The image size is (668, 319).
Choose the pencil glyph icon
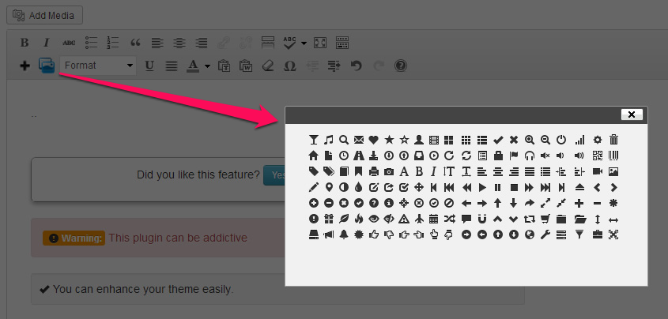314,187
